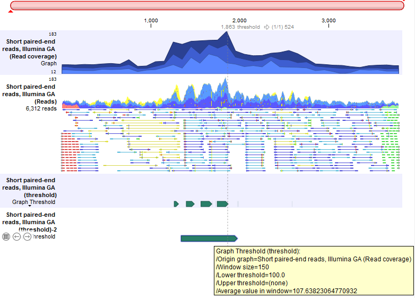This screenshot has width=415, height=298.
Task: Jump to previous annotation with left arrow
Action: pos(16,237)
